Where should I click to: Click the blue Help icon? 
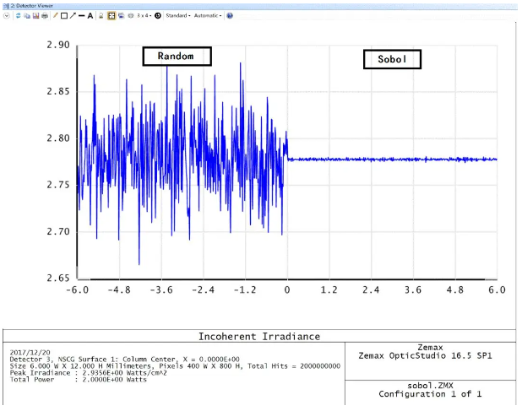tap(230, 15)
